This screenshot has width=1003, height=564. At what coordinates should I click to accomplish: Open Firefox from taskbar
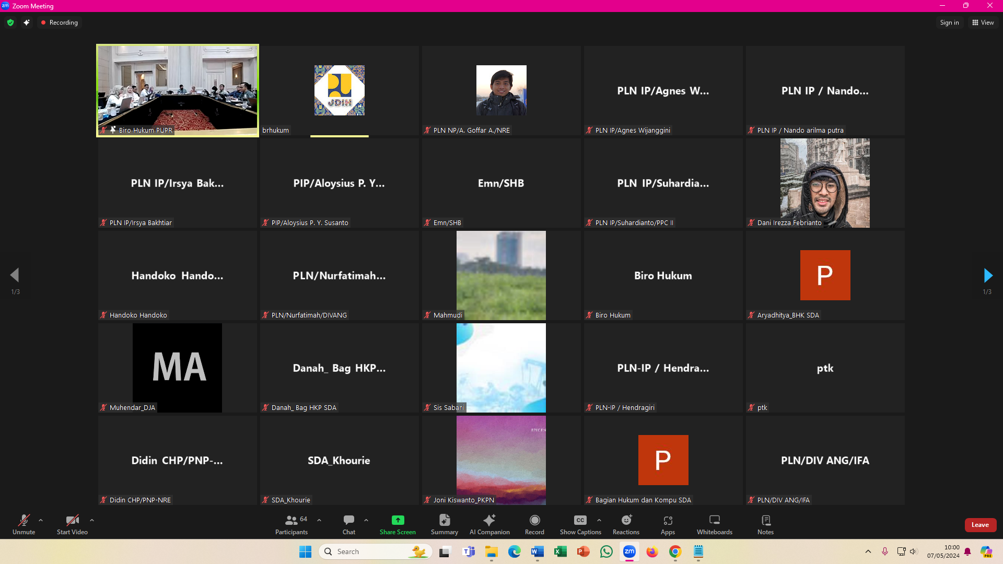652,551
